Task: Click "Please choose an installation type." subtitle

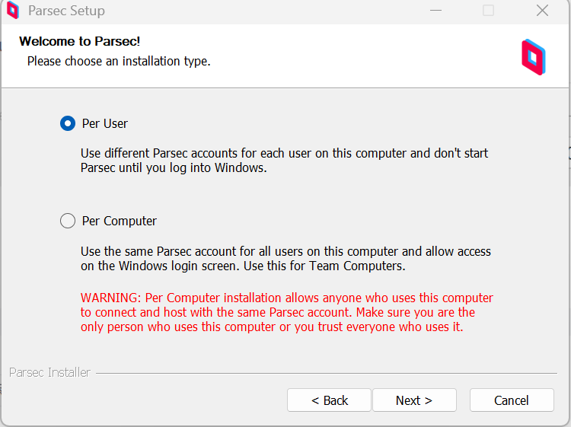Action: (x=119, y=61)
